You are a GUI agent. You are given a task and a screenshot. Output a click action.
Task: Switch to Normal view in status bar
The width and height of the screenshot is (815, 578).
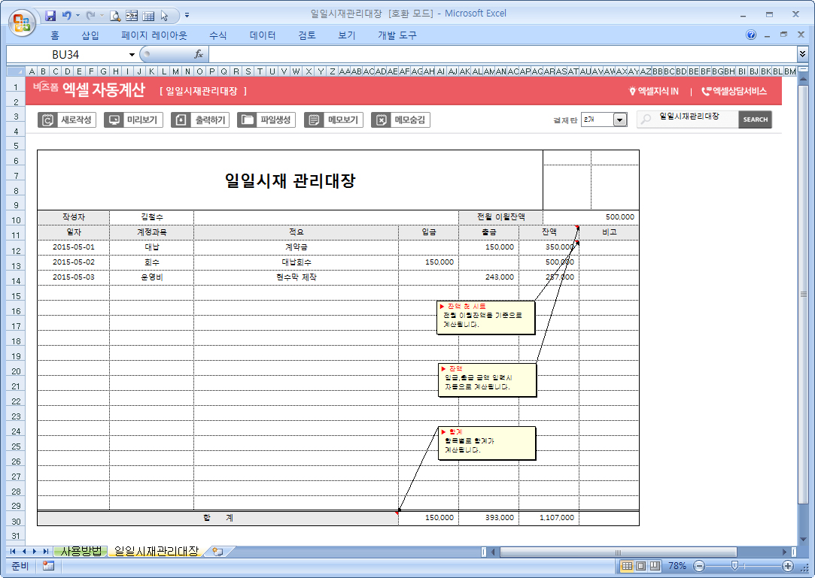tap(627, 566)
